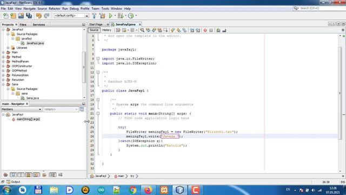Click the red Start Macro Recording icon
Viewport: 346px width, 195px height.
point(205,30)
